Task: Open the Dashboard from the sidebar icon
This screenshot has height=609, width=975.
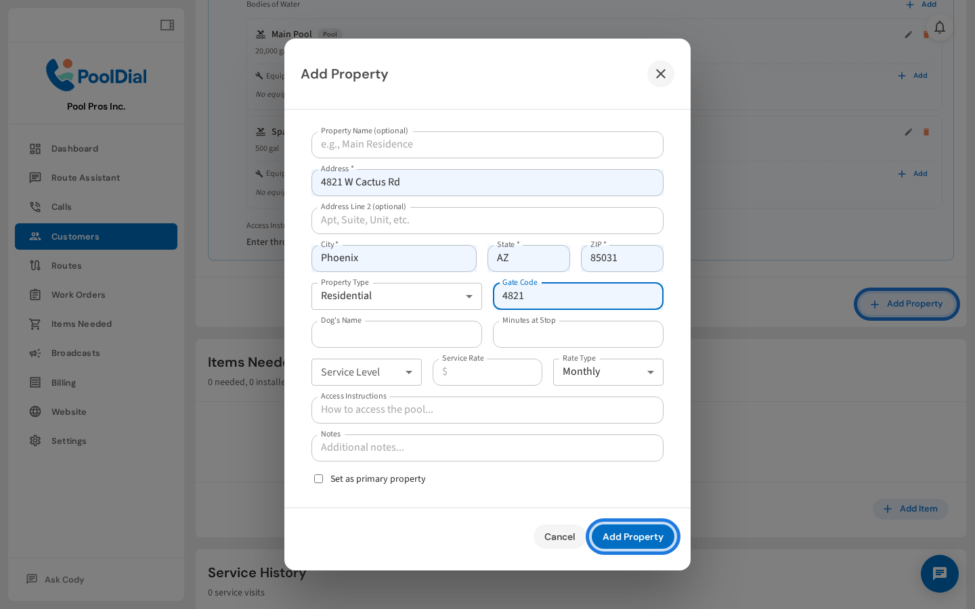Action: (x=35, y=148)
